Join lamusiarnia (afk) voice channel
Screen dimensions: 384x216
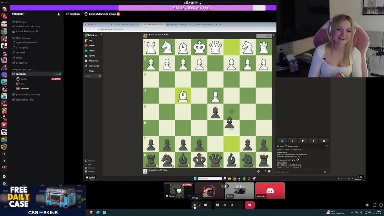point(25,100)
